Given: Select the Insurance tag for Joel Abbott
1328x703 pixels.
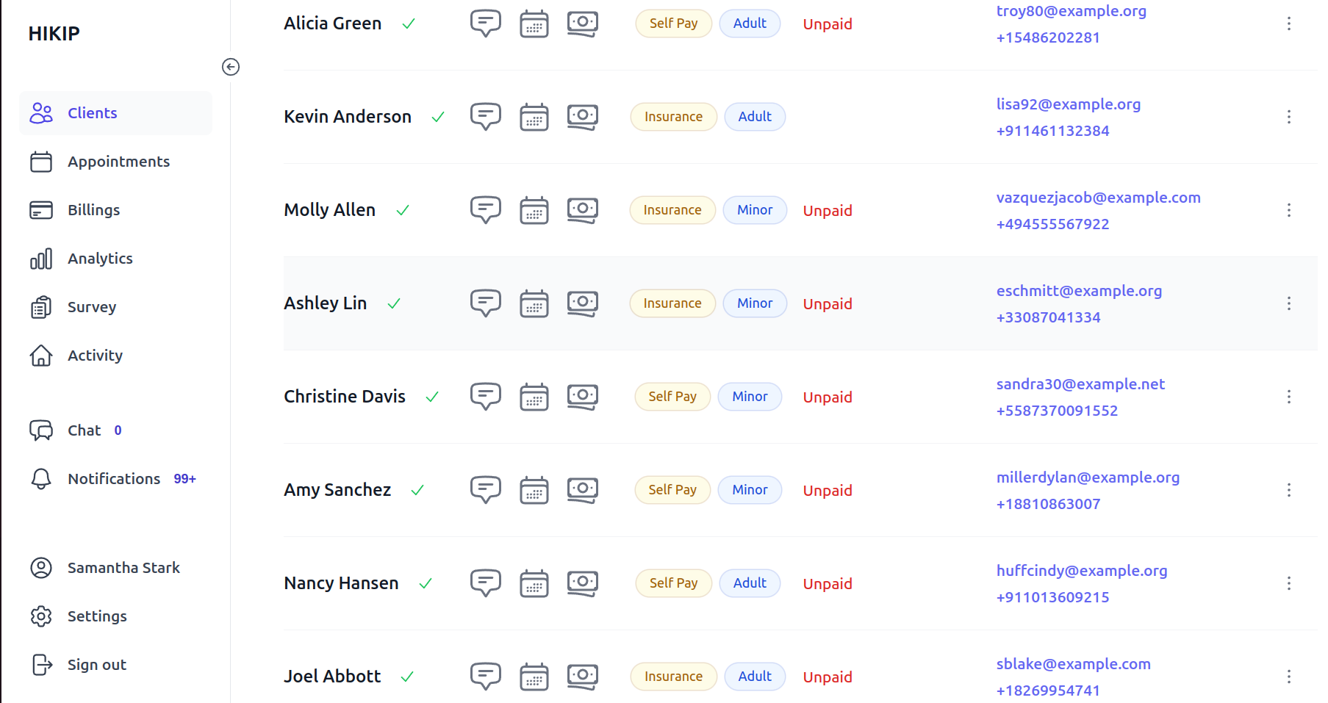Looking at the screenshot, I should (x=673, y=677).
